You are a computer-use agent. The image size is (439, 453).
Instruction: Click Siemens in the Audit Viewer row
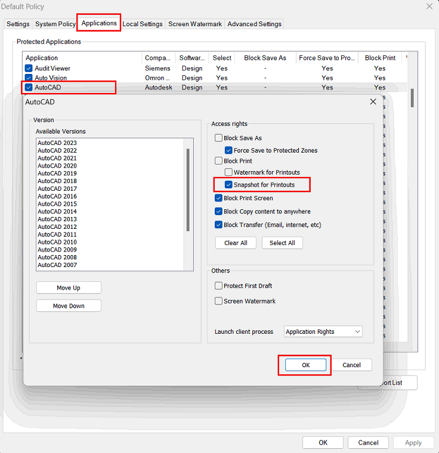tap(157, 69)
